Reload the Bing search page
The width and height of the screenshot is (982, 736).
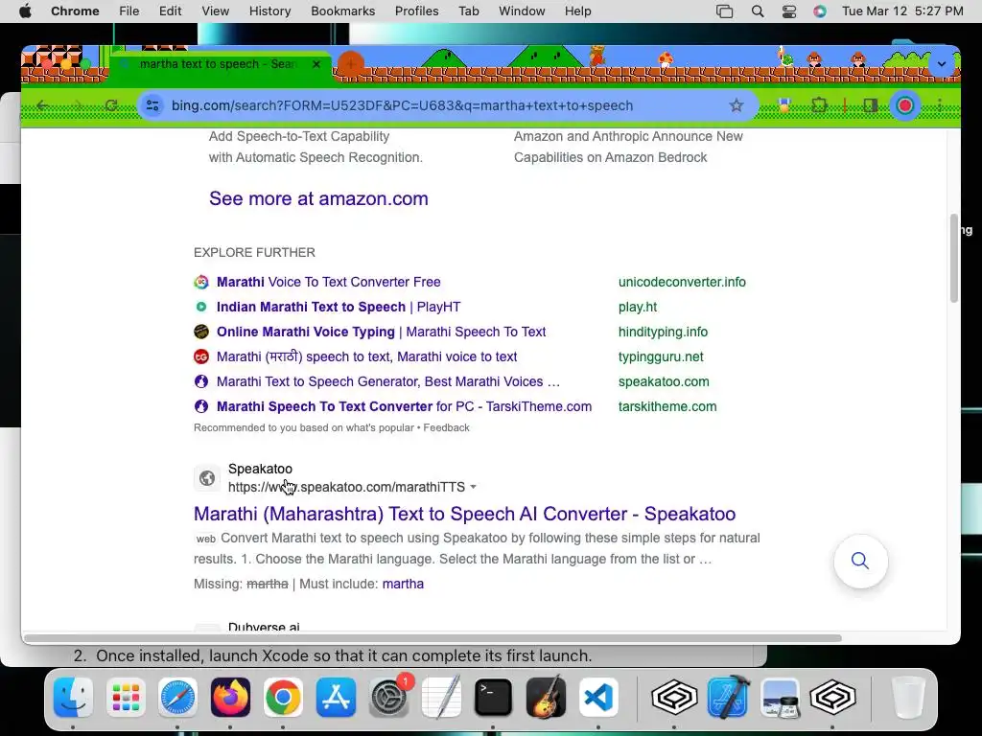[111, 105]
